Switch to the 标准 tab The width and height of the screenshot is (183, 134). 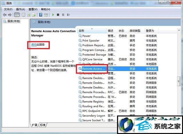(x=43, y=125)
